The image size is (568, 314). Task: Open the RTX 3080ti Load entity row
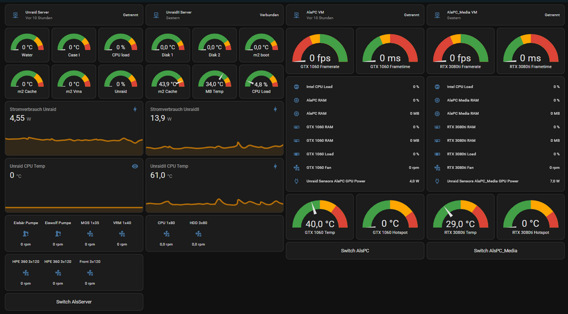pos(495,154)
